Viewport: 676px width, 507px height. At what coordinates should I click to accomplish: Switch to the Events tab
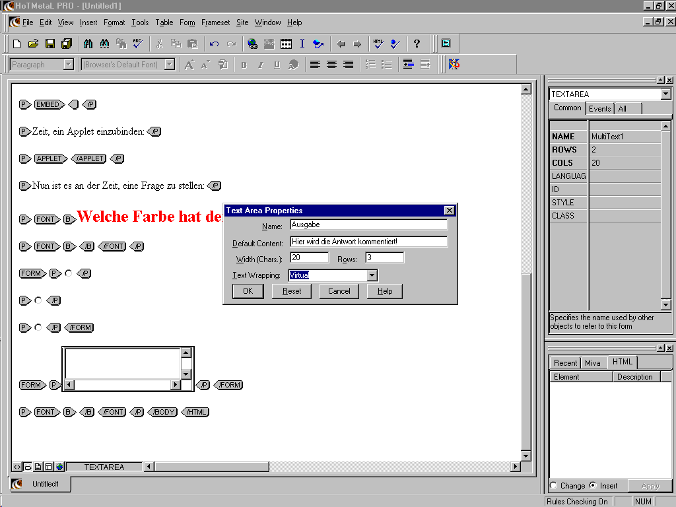click(599, 109)
